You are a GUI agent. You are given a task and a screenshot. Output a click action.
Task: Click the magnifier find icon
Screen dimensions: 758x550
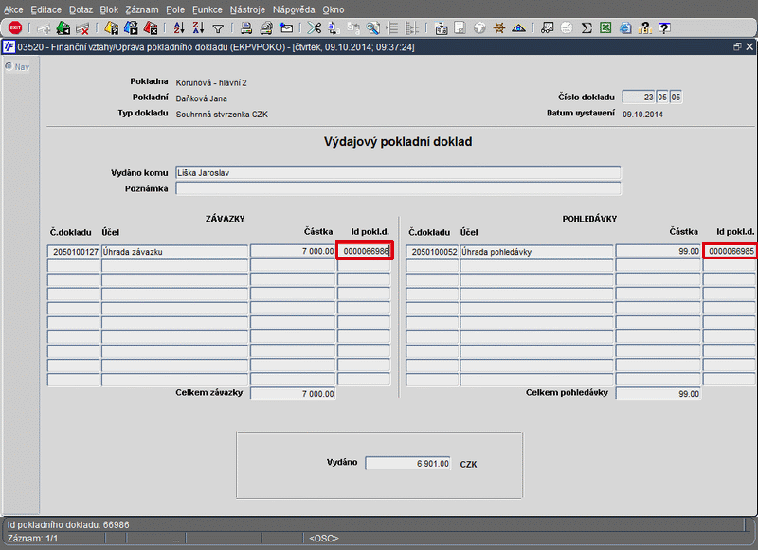click(372, 28)
